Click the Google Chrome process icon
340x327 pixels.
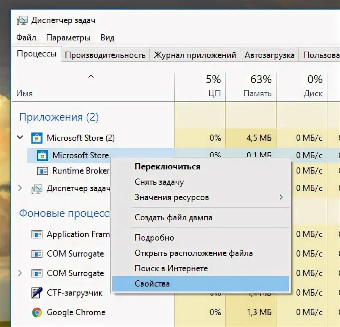coord(37,312)
